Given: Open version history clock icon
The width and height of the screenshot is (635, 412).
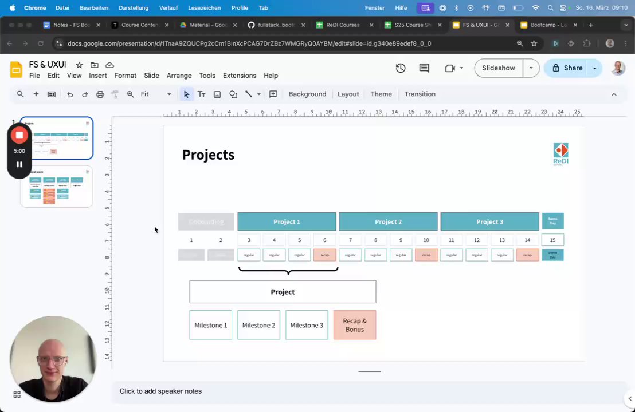Looking at the screenshot, I should point(401,68).
